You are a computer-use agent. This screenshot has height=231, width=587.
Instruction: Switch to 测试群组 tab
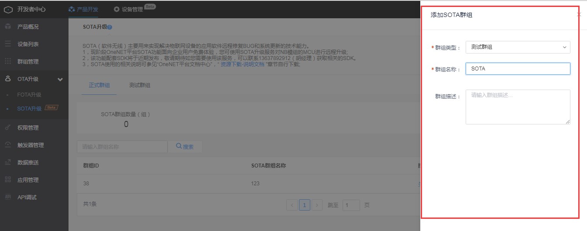point(140,85)
